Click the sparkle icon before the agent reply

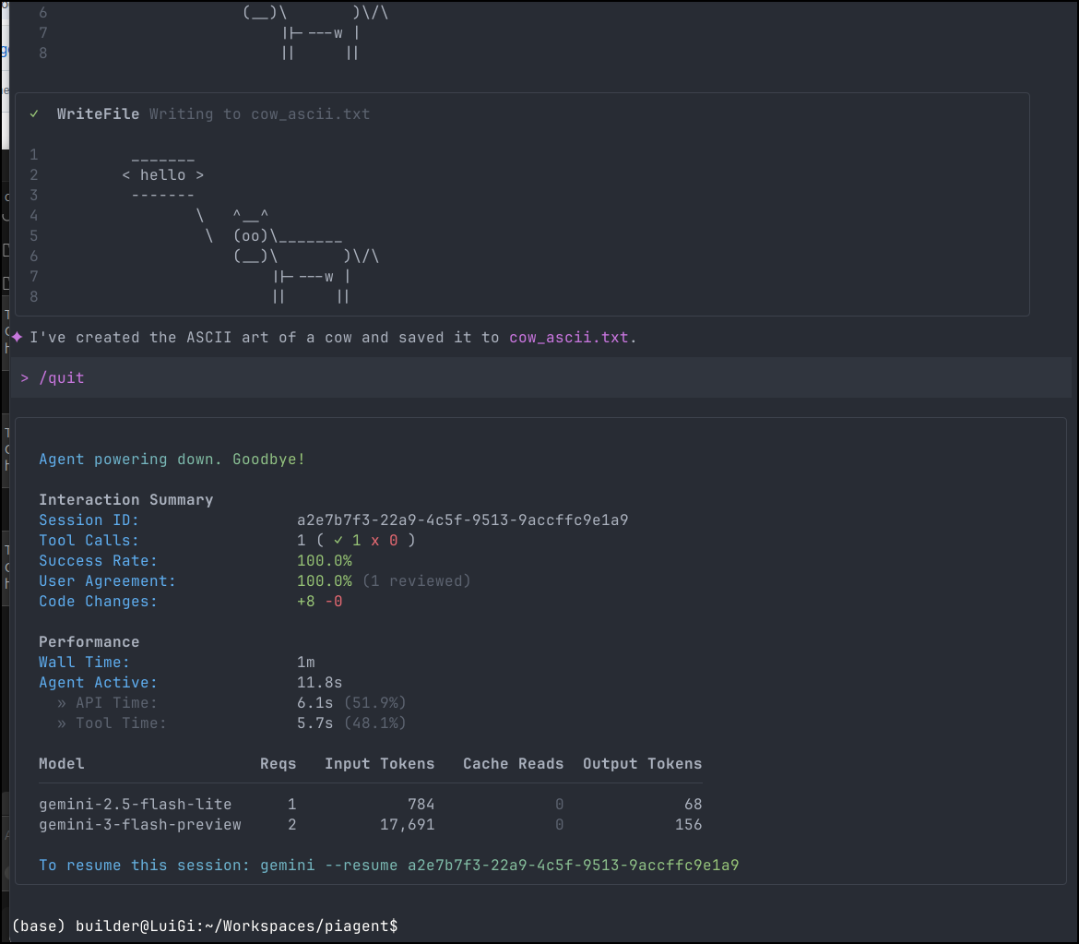pyautogui.click(x=18, y=337)
